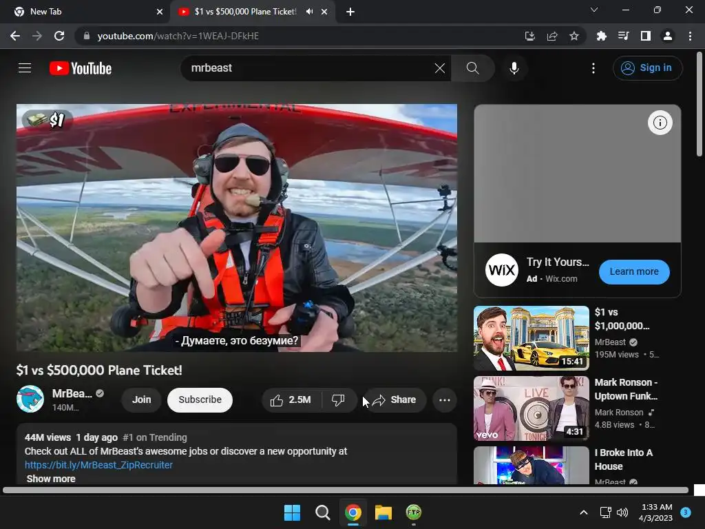Subscribe to the MrBeast channel
705x529 pixels.
click(x=200, y=400)
